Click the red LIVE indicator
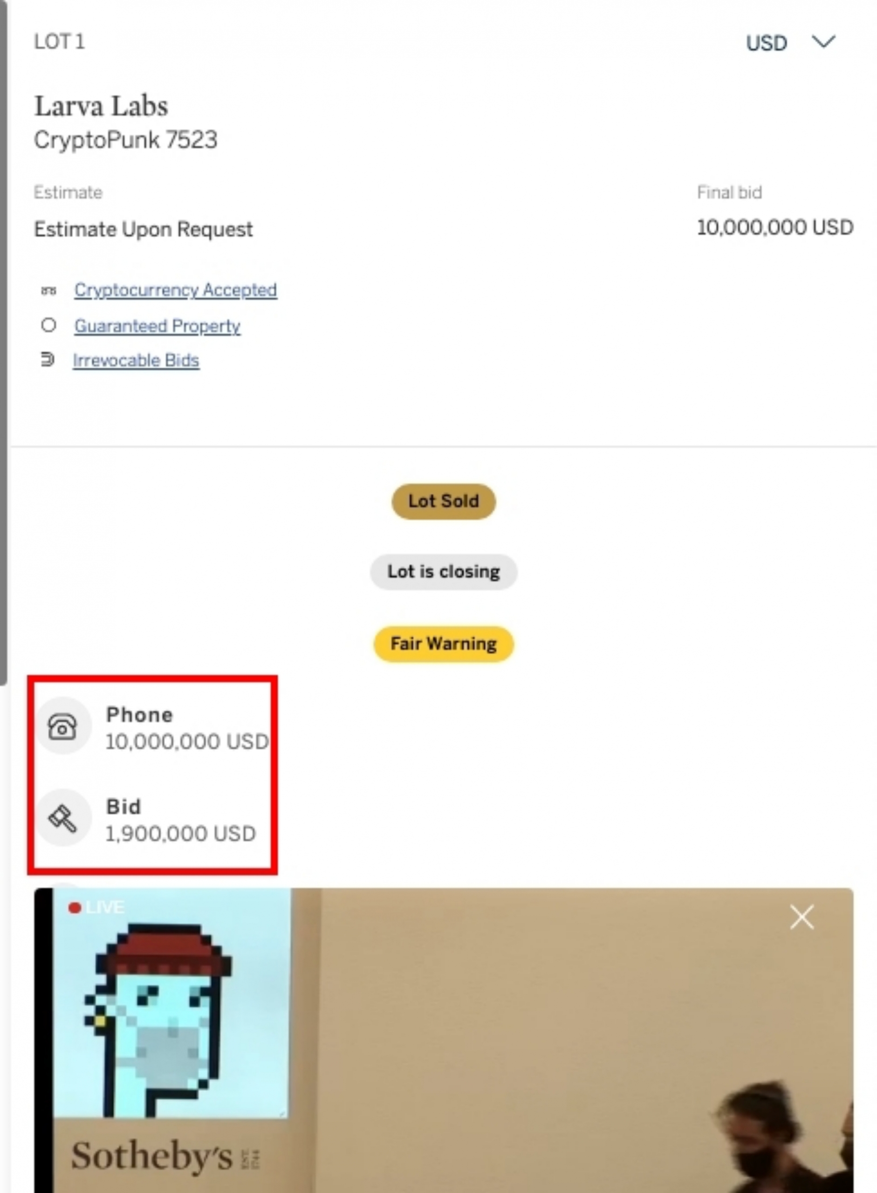The image size is (877, 1193). pyautogui.click(x=96, y=907)
